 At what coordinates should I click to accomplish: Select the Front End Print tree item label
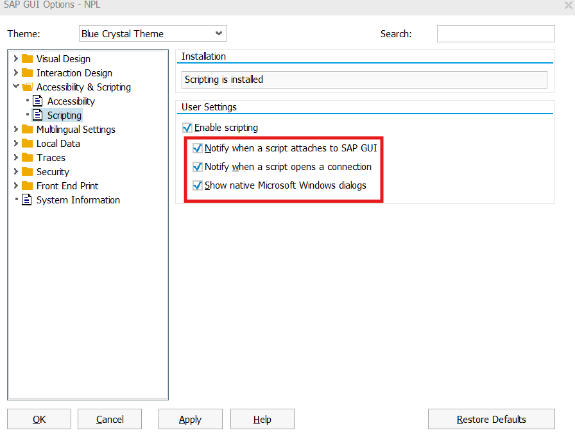67,186
